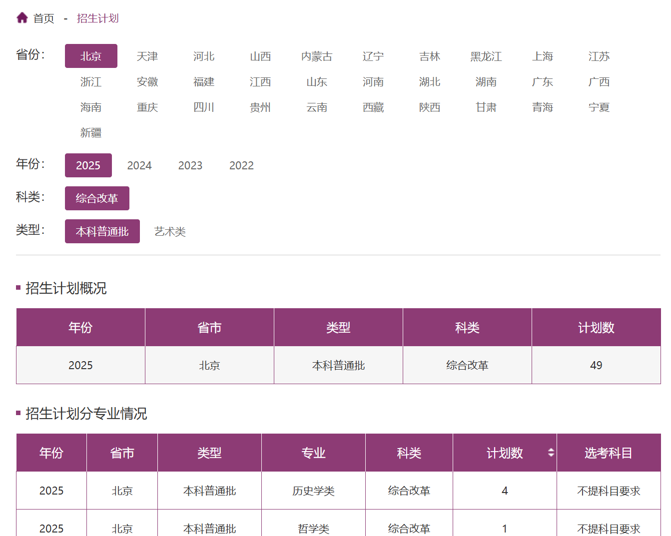Open the 首页 breadcrumb link

pyautogui.click(x=44, y=18)
